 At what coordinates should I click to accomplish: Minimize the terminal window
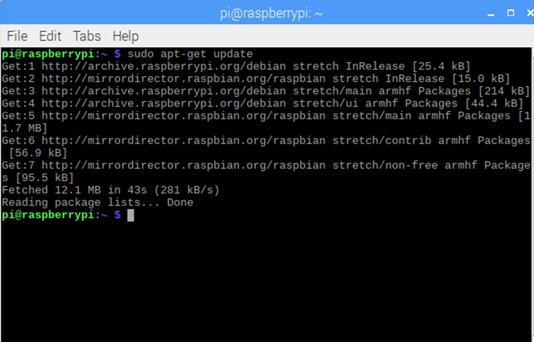coord(491,14)
